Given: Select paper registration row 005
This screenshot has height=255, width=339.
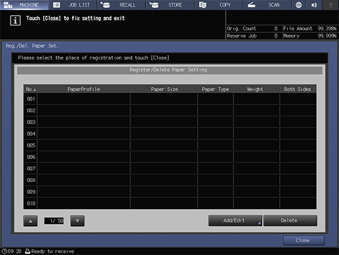Looking at the screenshot, I should (170, 145).
